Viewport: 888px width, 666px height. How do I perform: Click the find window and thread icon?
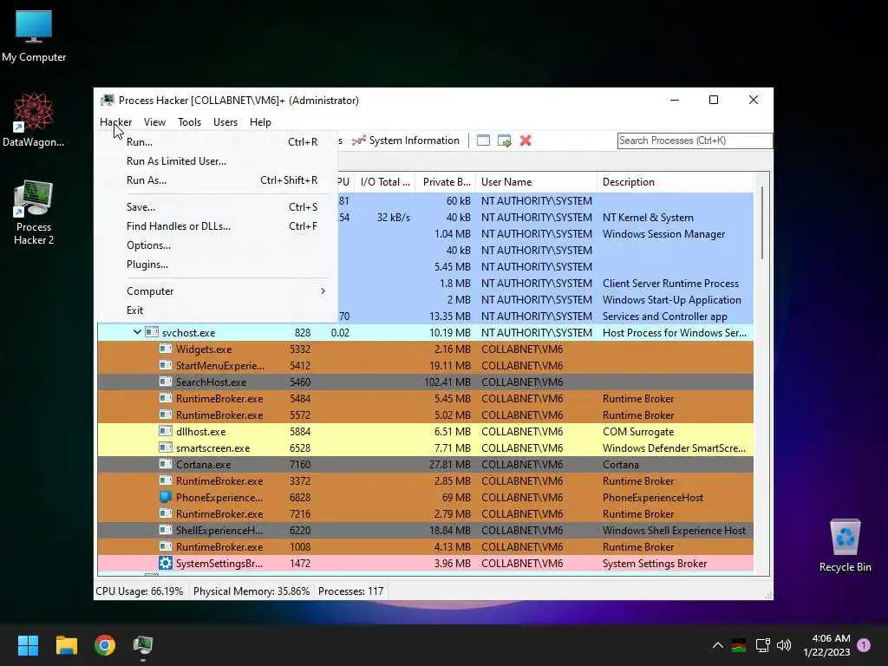[x=504, y=140]
